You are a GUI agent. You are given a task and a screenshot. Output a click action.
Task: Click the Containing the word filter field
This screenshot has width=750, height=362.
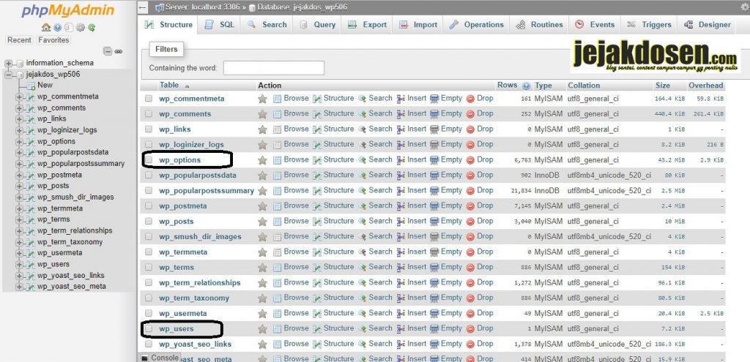coord(274,68)
